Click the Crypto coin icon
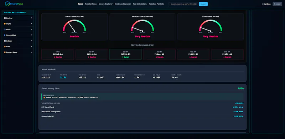The image size is (285, 139). coord(5,24)
